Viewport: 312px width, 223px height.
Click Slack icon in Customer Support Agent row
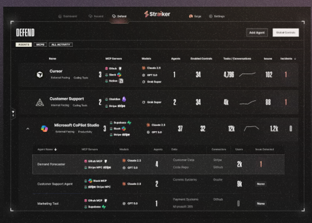coord(90,181)
